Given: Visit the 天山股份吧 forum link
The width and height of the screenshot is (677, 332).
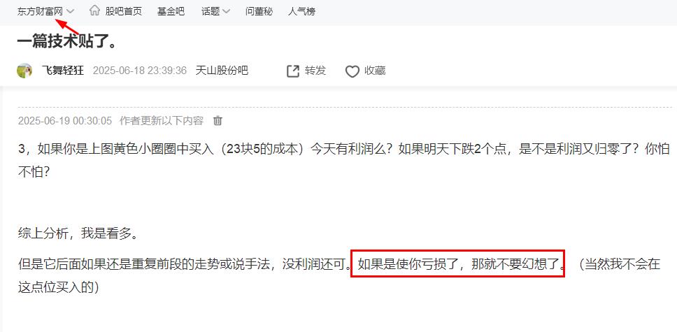Looking at the screenshot, I should 222,71.
